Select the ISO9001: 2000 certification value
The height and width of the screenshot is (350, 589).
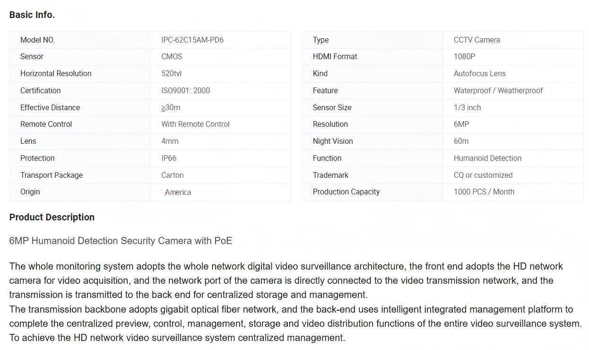tap(185, 90)
